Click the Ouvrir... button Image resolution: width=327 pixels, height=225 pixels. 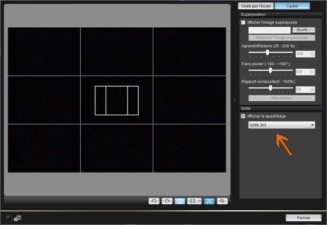pyautogui.click(x=304, y=30)
